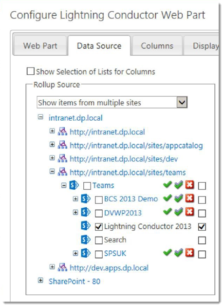This screenshot has height=307, width=224.
Task: Expand the BCS 2013 Demo node
Action: click(x=75, y=199)
